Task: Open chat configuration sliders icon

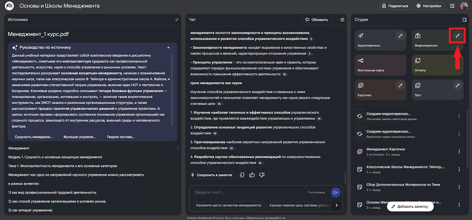Action: point(342,20)
